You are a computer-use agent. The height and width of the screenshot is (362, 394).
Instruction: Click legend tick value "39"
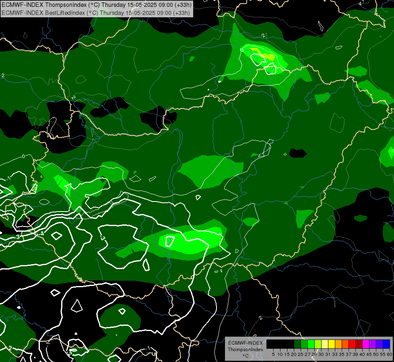coord(355,354)
